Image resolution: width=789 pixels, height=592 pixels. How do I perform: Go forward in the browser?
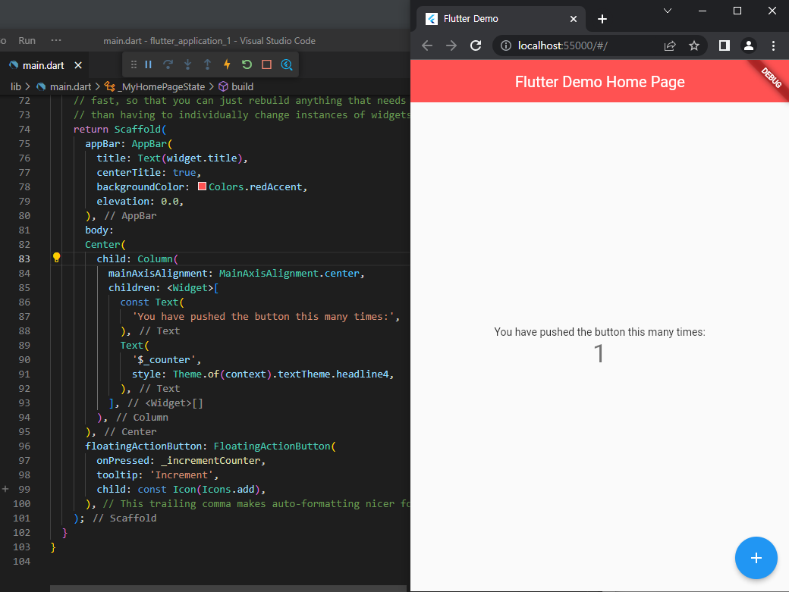click(451, 45)
